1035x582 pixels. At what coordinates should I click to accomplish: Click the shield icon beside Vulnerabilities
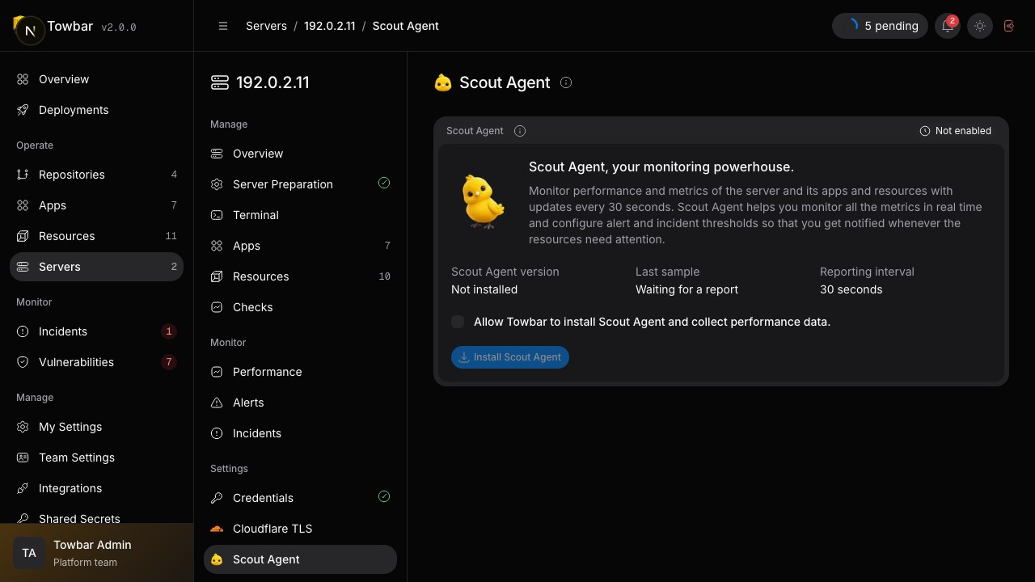tap(23, 362)
